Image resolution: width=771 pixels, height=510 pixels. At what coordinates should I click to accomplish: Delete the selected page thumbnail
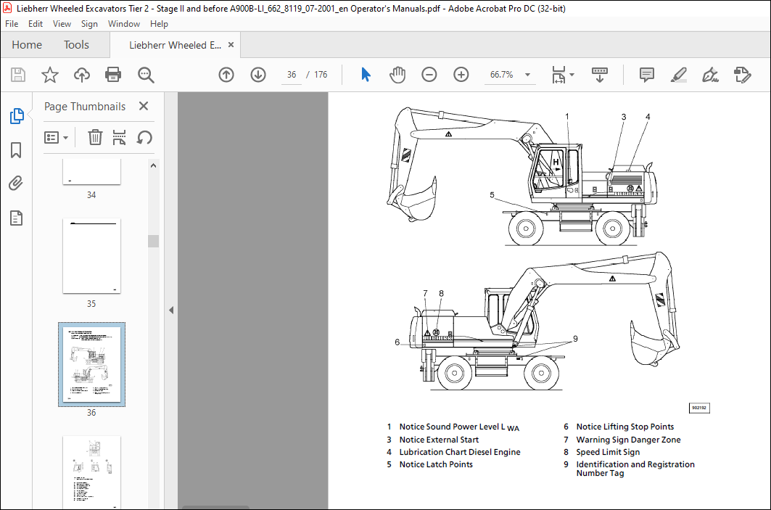tap(95, 137)
